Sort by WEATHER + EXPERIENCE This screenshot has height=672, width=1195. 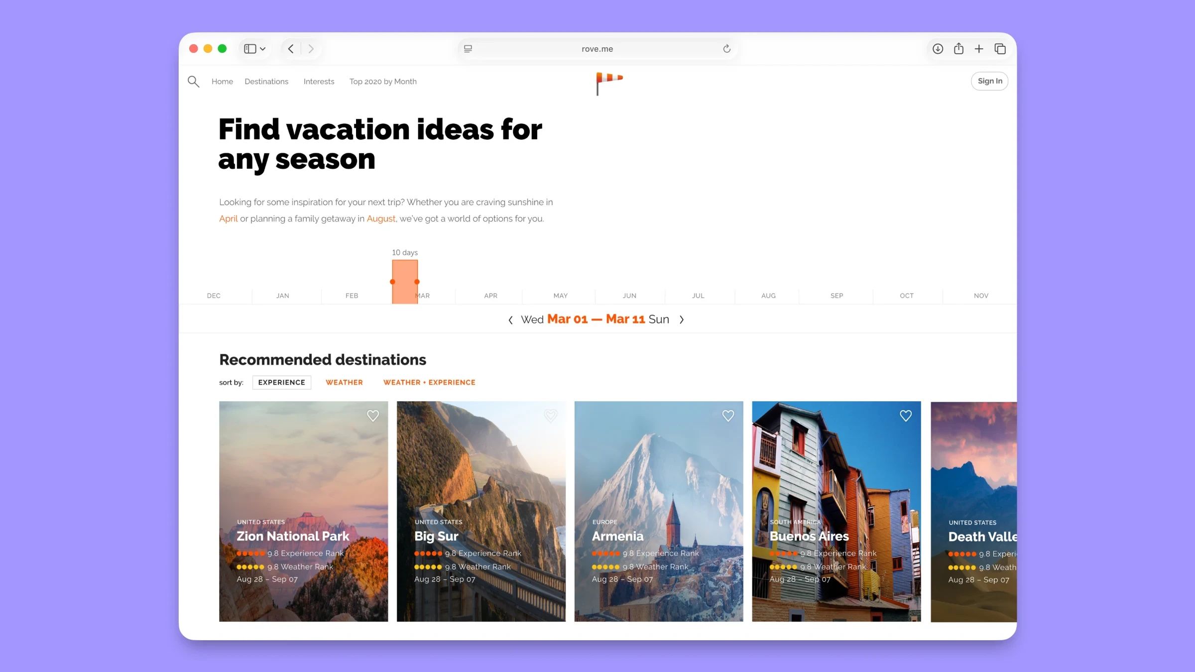click(429, 382)
